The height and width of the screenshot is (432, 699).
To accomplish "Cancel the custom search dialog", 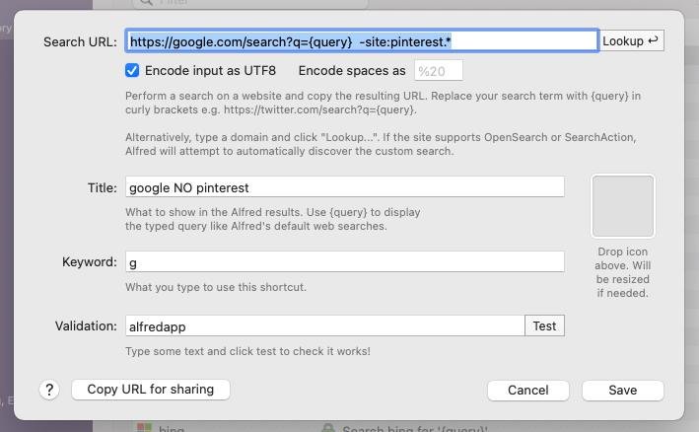I will pyautogui.click(x=527, y=390).
